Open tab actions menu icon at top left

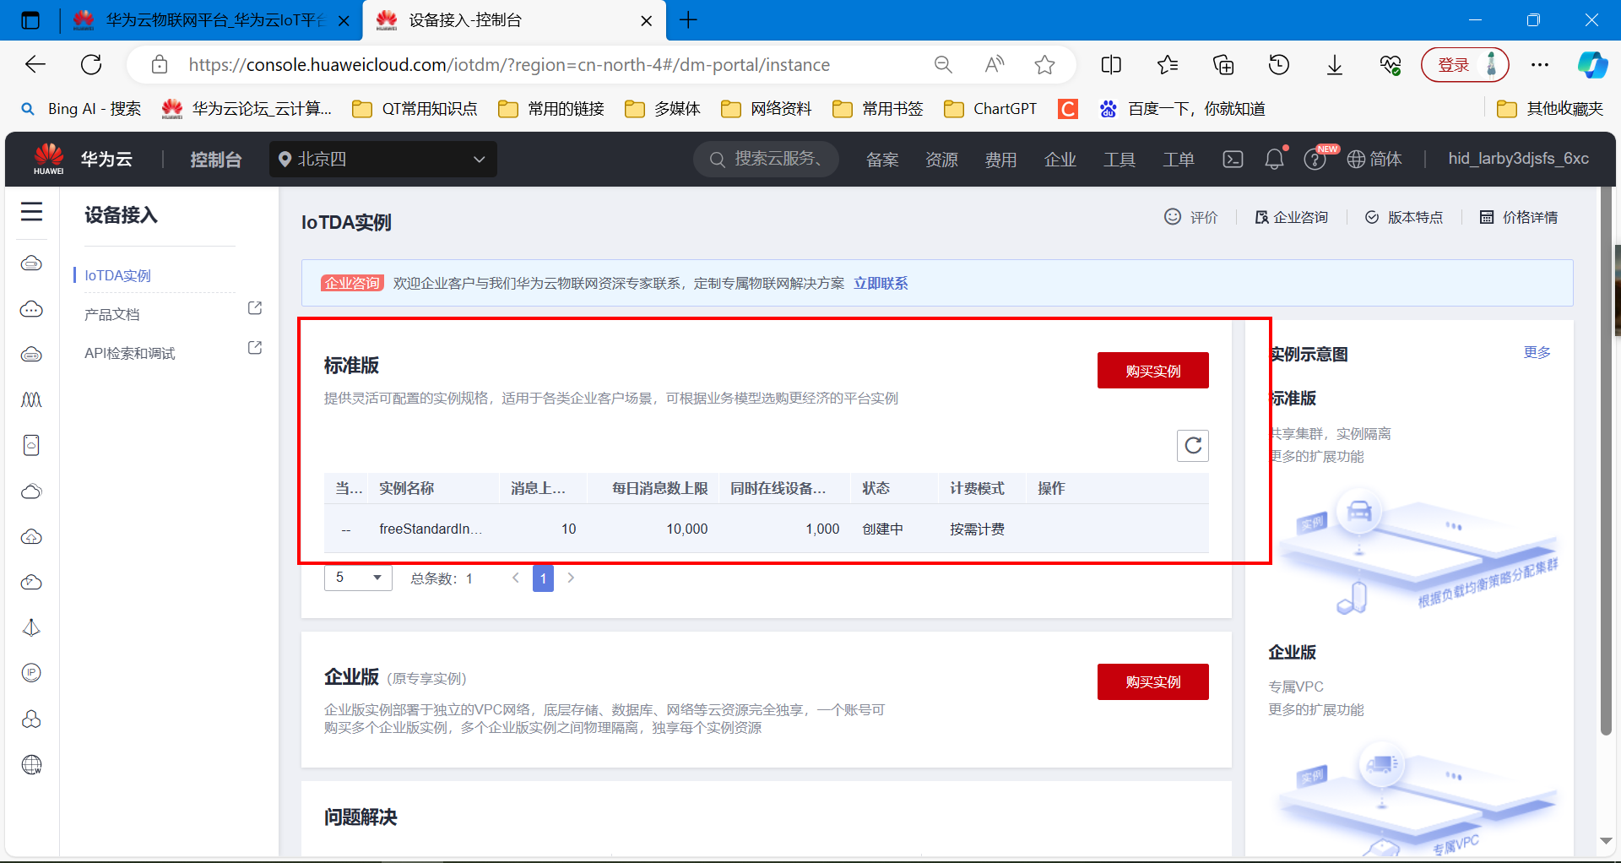click(x=30, y=20)
